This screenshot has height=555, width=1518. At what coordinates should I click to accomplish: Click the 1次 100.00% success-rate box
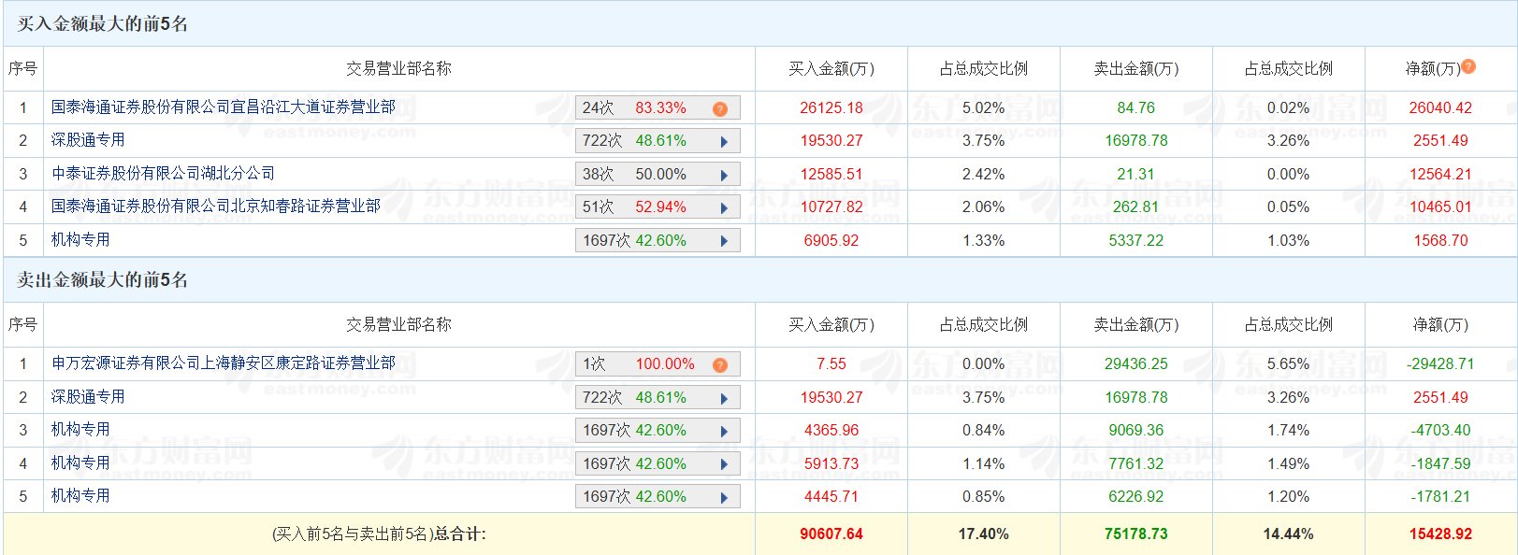(658, 364)
